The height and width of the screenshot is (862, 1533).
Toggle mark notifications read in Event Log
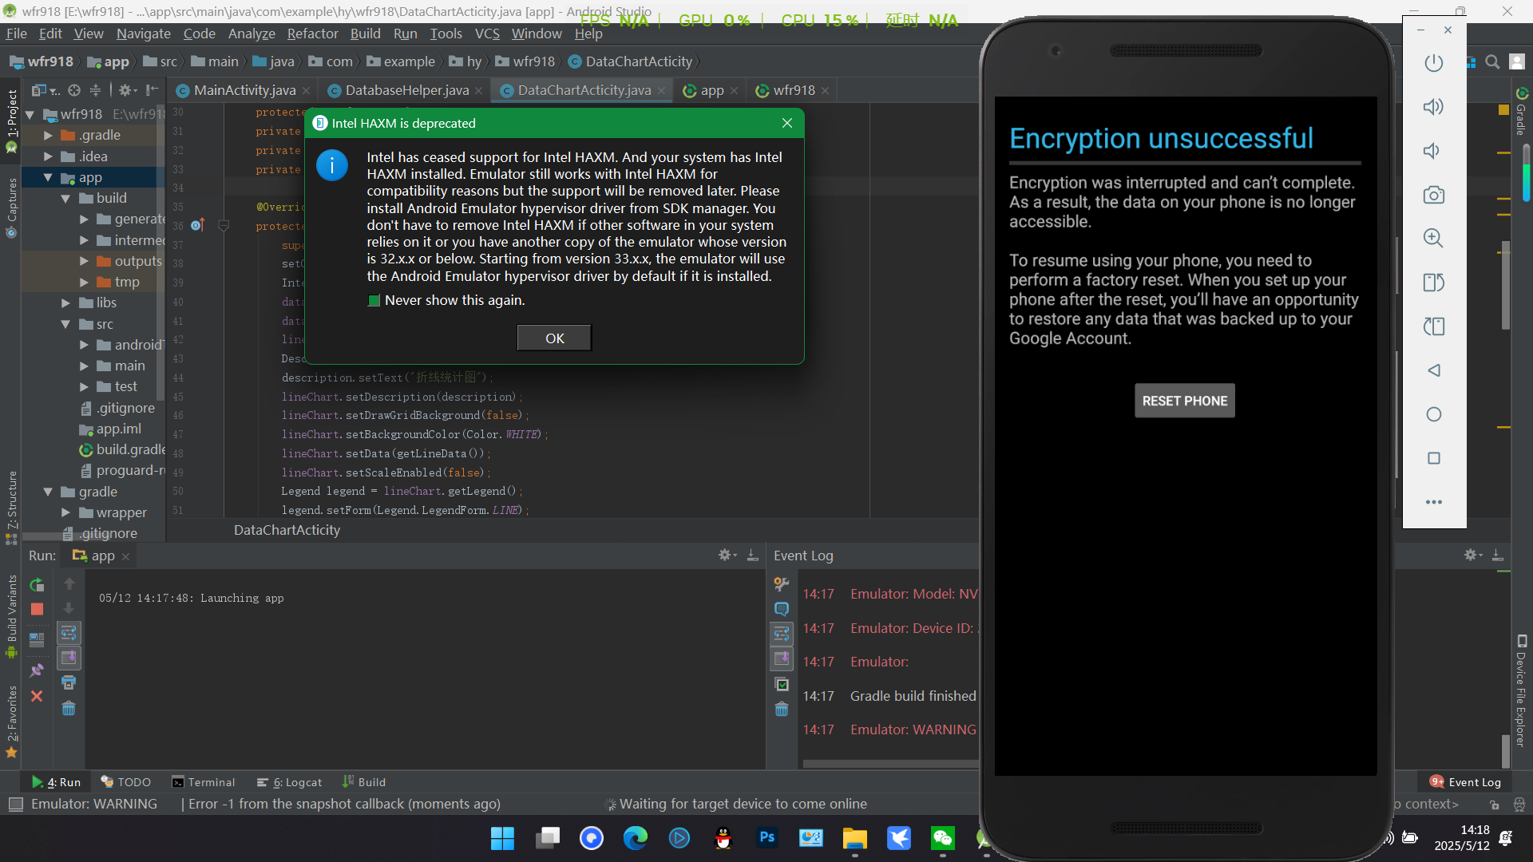click(x=782, y=684)
